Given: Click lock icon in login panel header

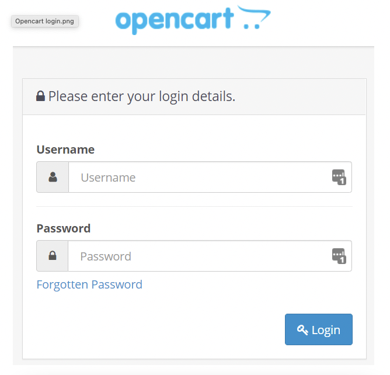Looking at the screenshot, I should point(40,96).
